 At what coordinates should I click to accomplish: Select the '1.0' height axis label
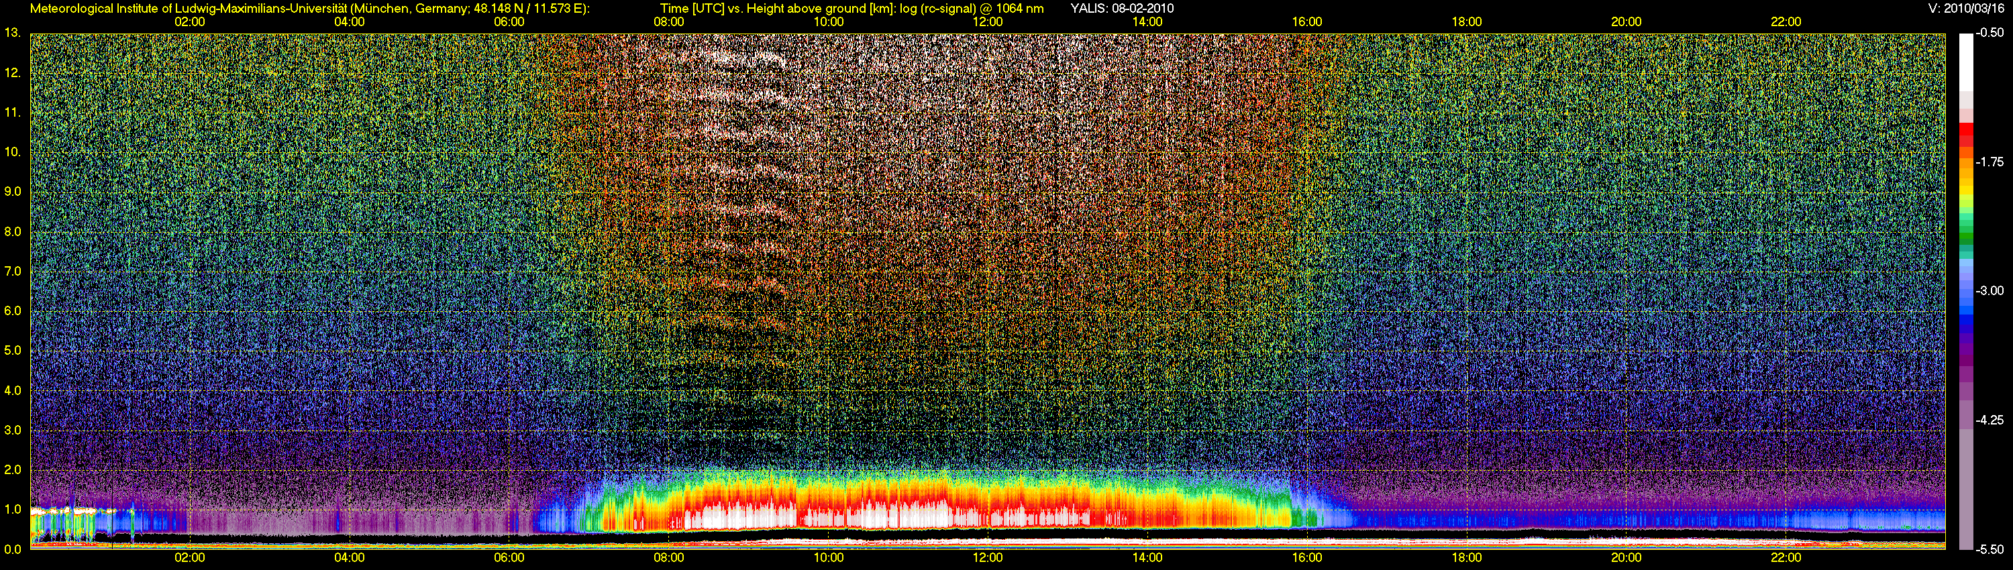pos(11,509)
